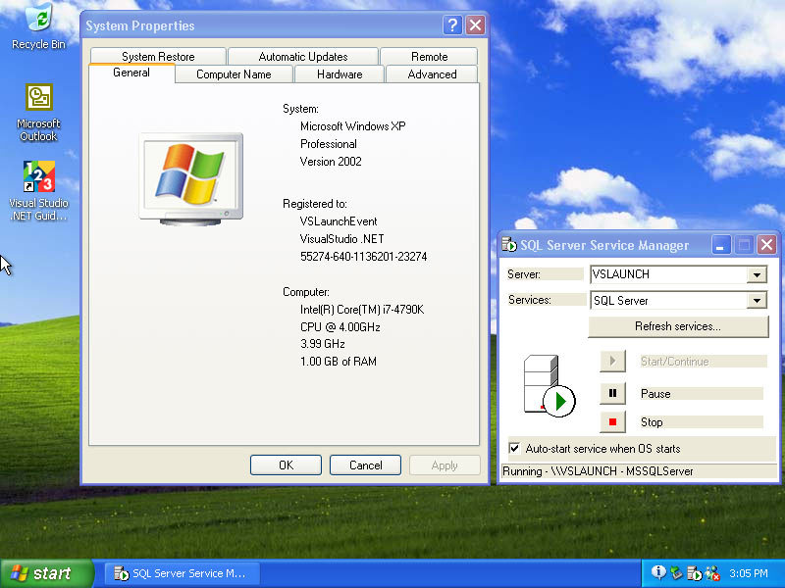
Task: Click the Safely Remove Hardware tray icon
Action: (676, 573)
